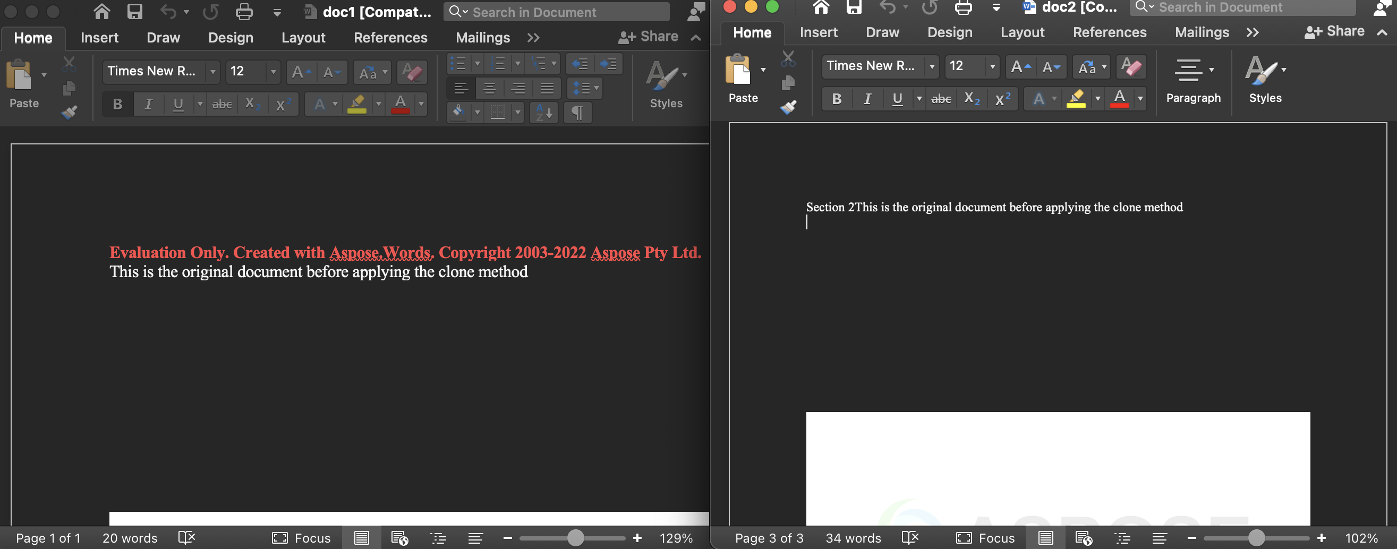Open the font size dropdown in doc1
The height and width of the screenshot is (549, 1397).
pos(274,72)
